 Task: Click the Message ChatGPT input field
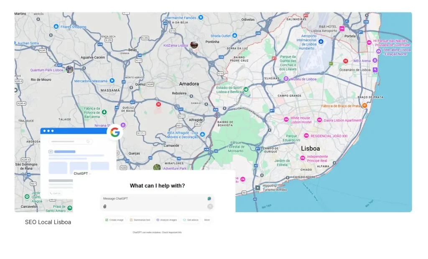(x=157, y=202)
